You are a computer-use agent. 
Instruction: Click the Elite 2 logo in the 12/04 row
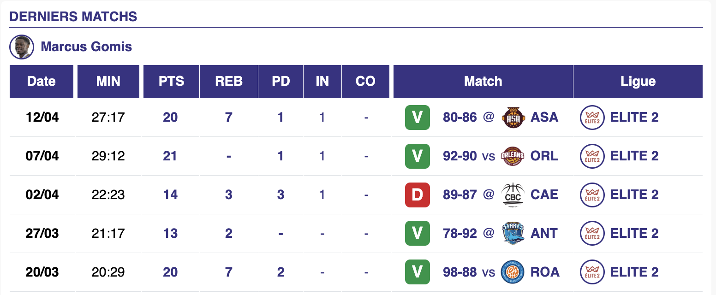[592, 117]
